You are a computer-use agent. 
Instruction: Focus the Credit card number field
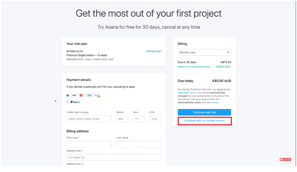pyautogui.click(x=89, y=119)
